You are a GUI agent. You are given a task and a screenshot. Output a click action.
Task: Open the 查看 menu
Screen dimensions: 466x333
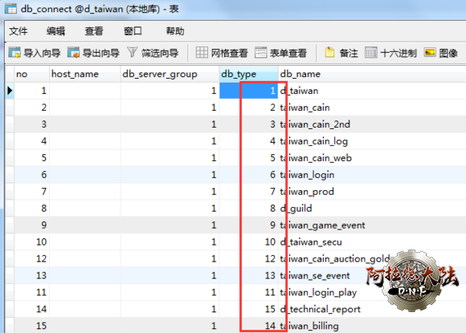pyautogui.click(x=94, y=30)
